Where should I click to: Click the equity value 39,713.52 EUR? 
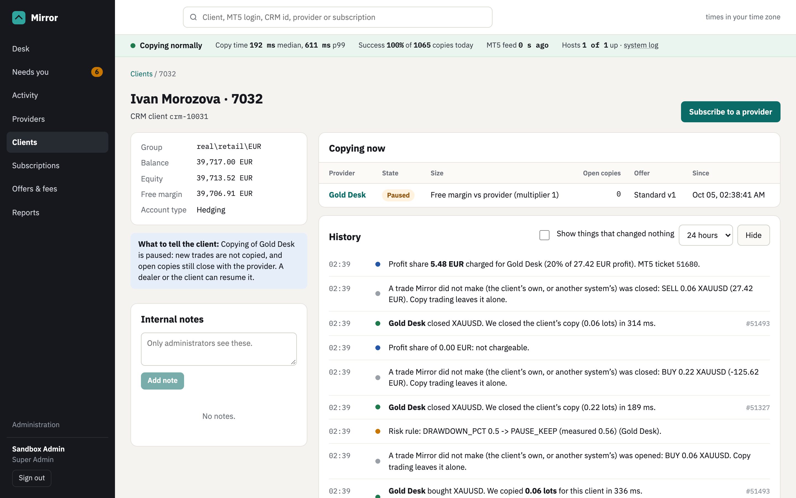coord(224,178)
